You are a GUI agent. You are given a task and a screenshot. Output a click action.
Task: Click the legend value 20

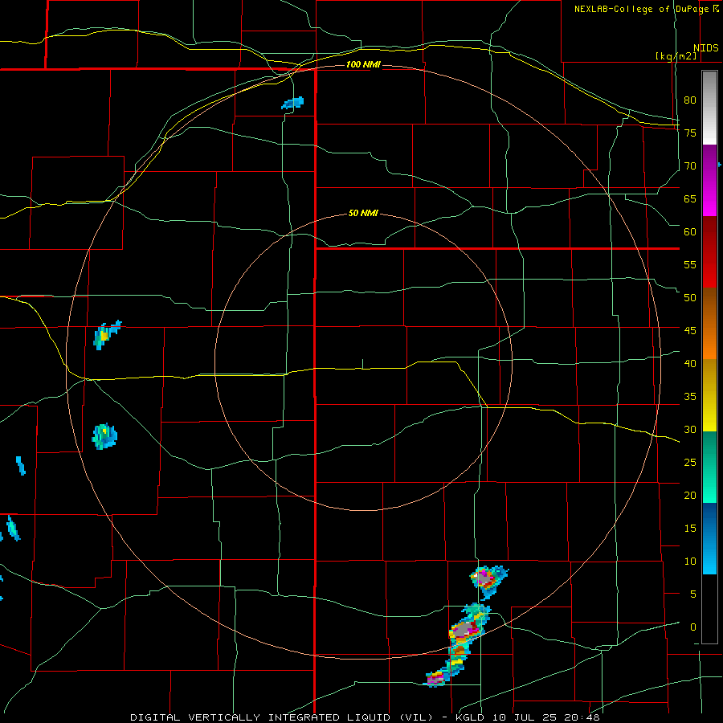(x=690, y=496)
